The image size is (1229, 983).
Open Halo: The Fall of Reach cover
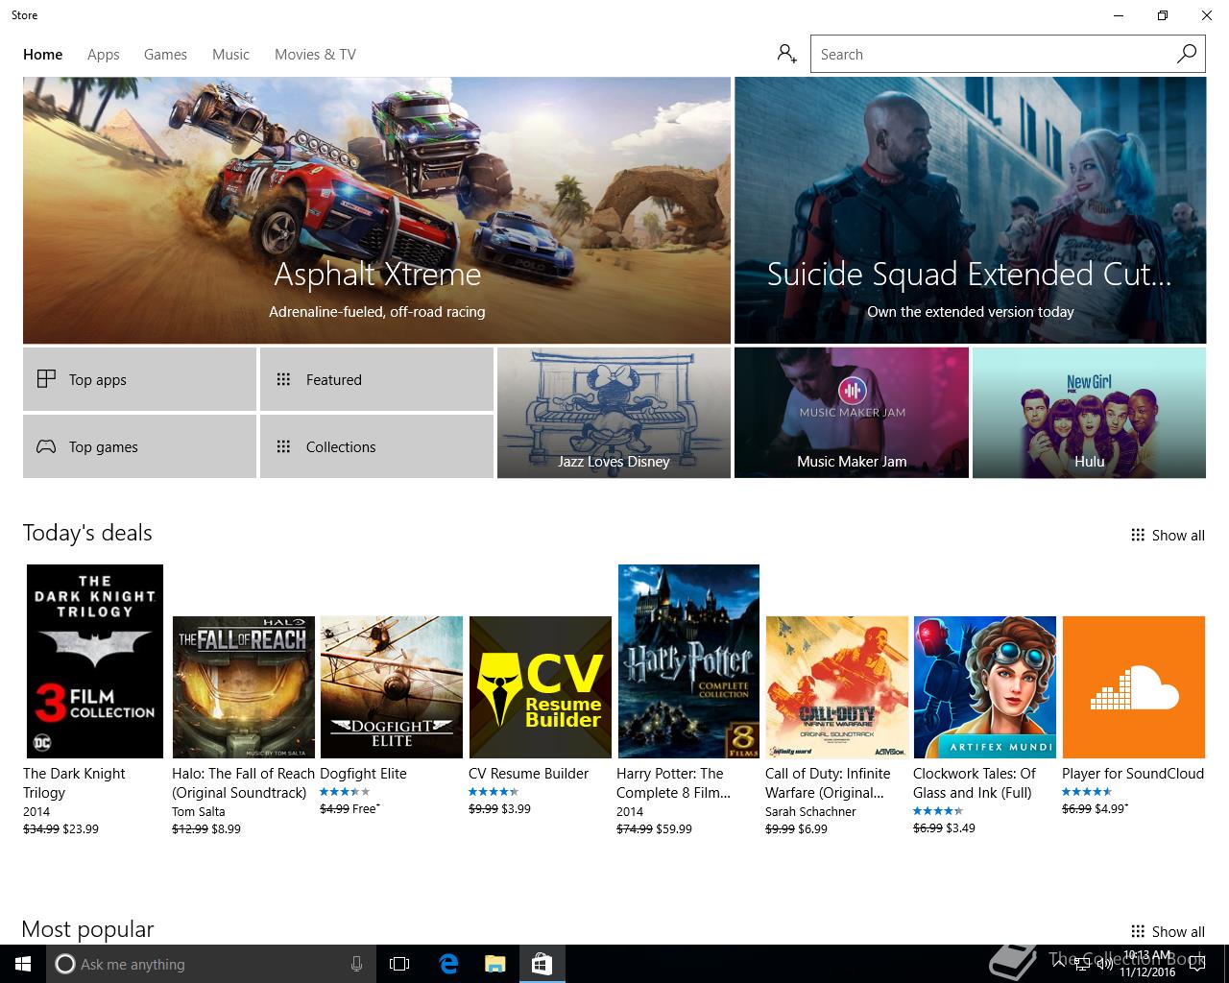(243, 687)
